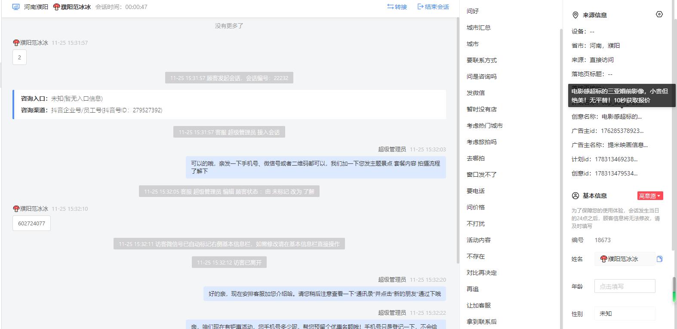Click the customer message bubble 602724077

coord(31,223)
